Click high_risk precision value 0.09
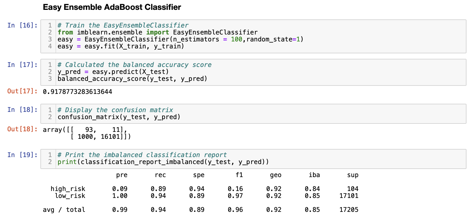Screen dimensions: 472x222 pos(120,189)
